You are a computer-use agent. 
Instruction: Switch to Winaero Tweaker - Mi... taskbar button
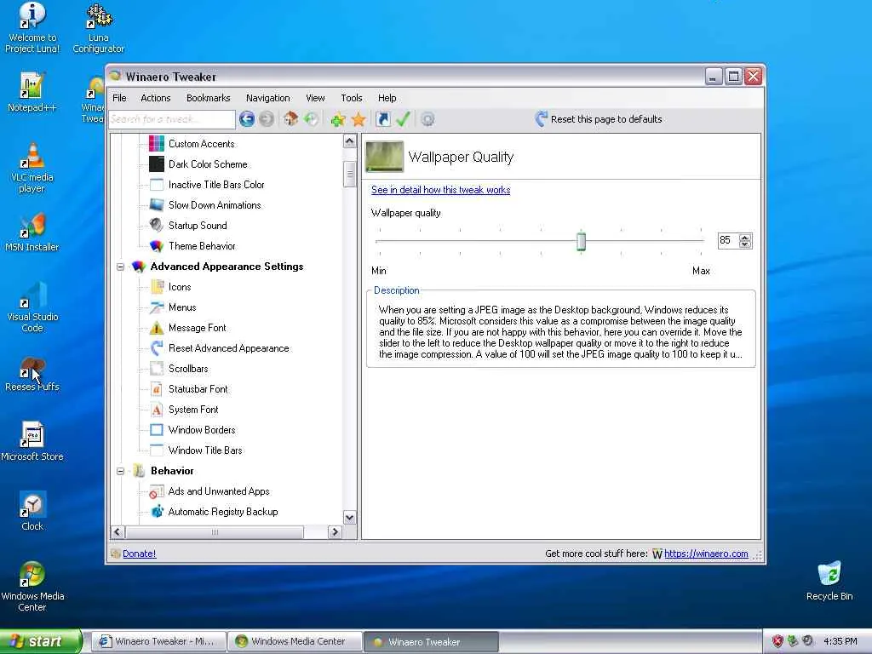[158, 642]
